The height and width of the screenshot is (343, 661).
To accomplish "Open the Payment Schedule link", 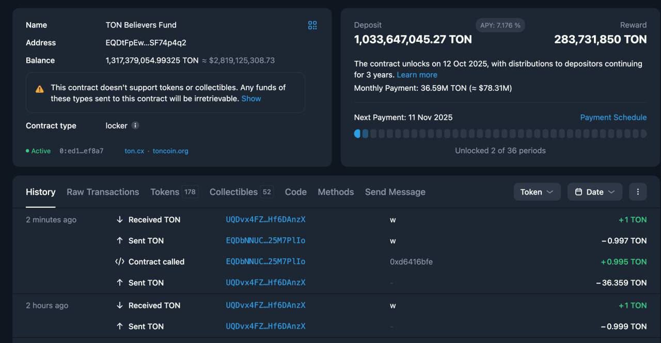I will (x=613, y=118).
